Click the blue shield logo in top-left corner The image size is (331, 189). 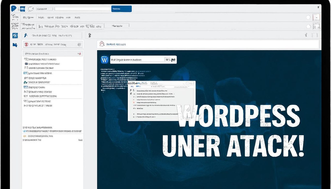pos(14,9)
